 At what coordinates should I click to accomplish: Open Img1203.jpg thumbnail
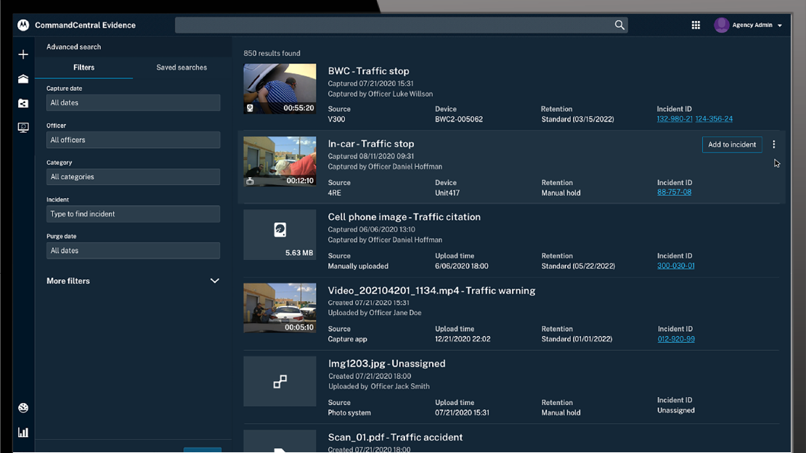280,381
